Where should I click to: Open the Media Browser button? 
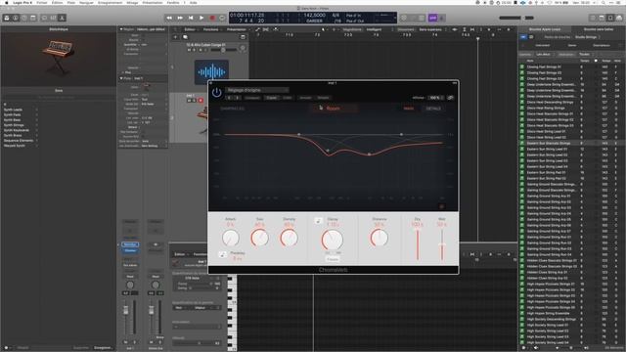(x=619, y=18)
